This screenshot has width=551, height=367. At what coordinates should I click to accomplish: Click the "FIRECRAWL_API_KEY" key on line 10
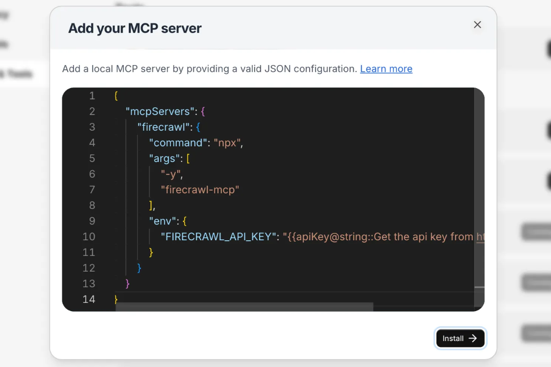pos(218,237)
